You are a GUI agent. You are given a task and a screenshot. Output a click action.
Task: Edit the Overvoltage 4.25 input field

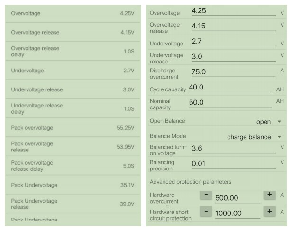point(234,11)
